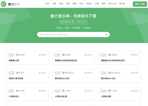Click artist icon on 小阿枫-刺心 card

coord(17,91)
